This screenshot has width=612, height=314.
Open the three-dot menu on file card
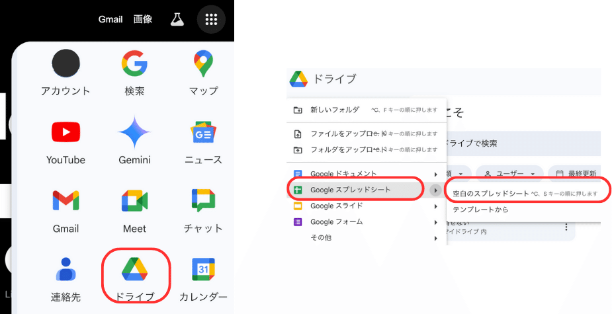click(x=566, y=227)
